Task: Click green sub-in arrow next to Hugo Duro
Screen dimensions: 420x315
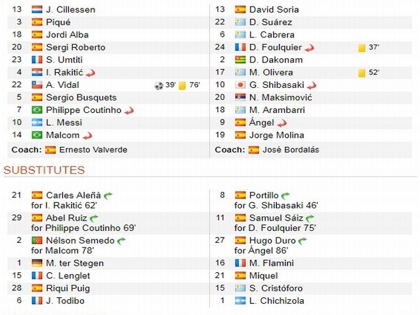Action: tap(303, 241)
